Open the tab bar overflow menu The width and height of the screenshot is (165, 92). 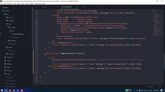163,7
